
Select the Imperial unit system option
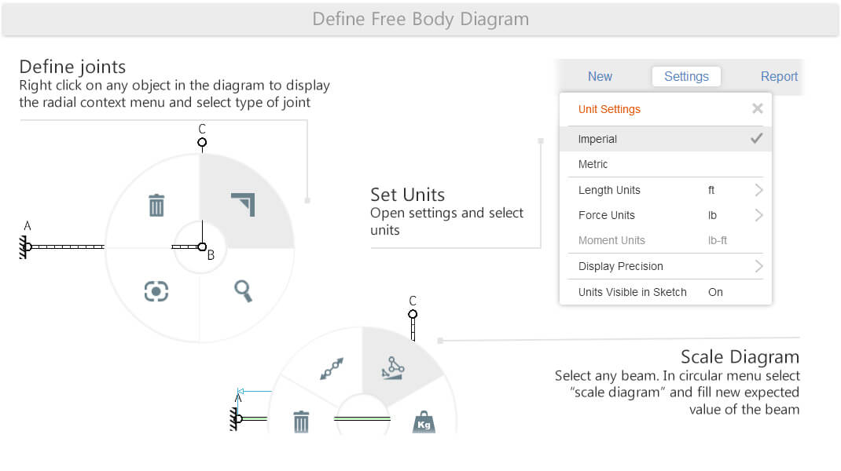tap(666, 139)
